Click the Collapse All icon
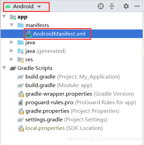 click(x=112, y=6)
